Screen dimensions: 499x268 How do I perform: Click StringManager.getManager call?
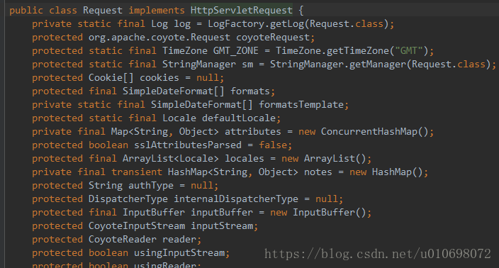[x=338, y=65]
